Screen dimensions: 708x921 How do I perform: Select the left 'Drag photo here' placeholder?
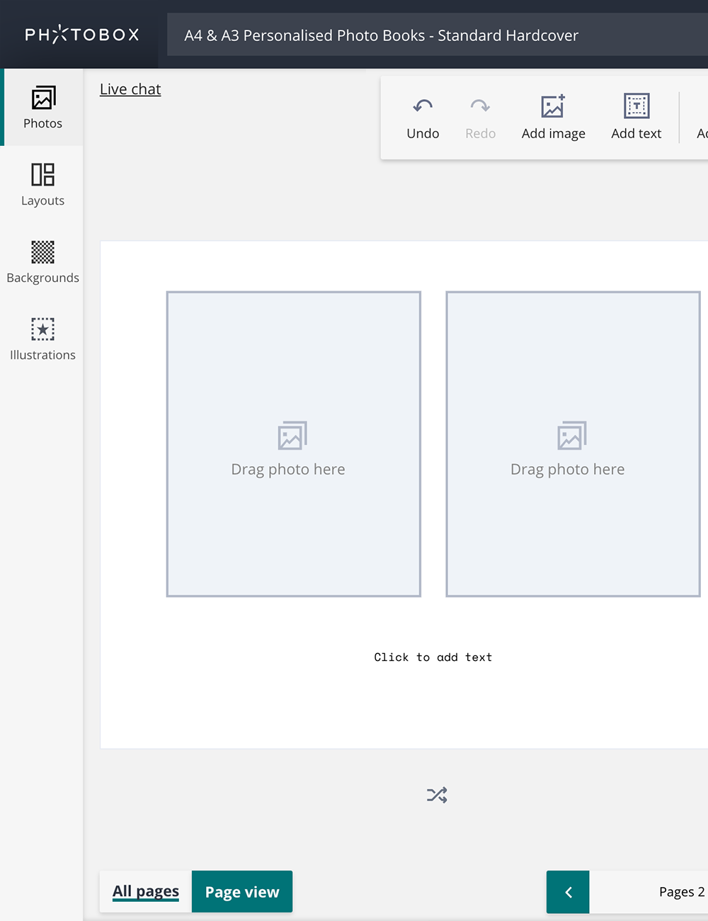click(294, 444)
